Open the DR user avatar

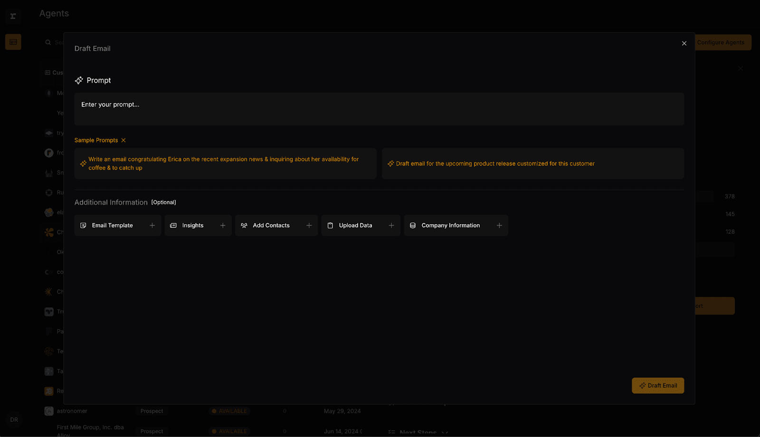[14, 420]
